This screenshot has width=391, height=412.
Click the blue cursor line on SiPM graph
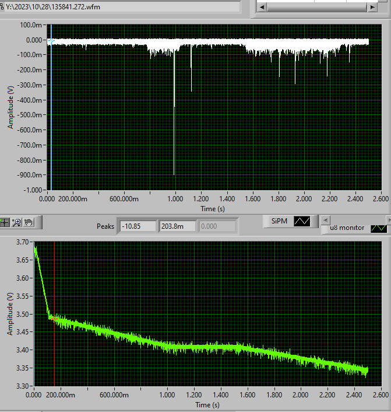pos(51,117)
